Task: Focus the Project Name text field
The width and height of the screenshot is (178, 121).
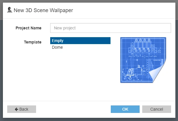Action: (x=110, y=28)
